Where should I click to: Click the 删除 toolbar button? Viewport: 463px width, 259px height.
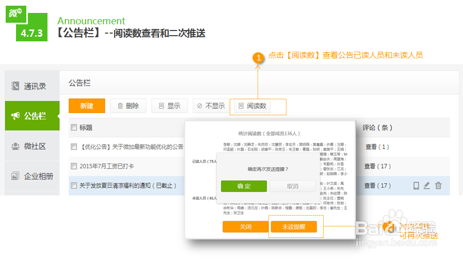tap(128, 106)
